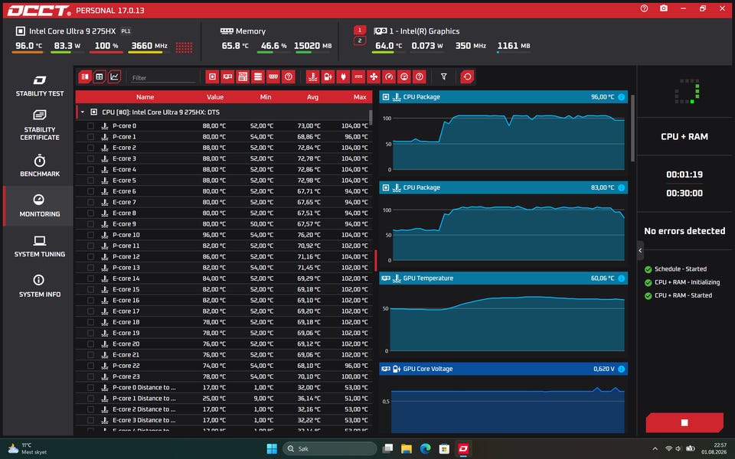This screenshot has height=459, width=735.
Task: Select the P-core 12 row name
Action: (126, 257)
